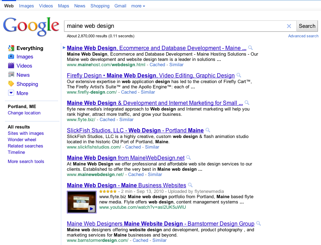Preview magnifier beside Maine Hosting Solutions result
Screen dimensions: 321x245
pos(250,48)
